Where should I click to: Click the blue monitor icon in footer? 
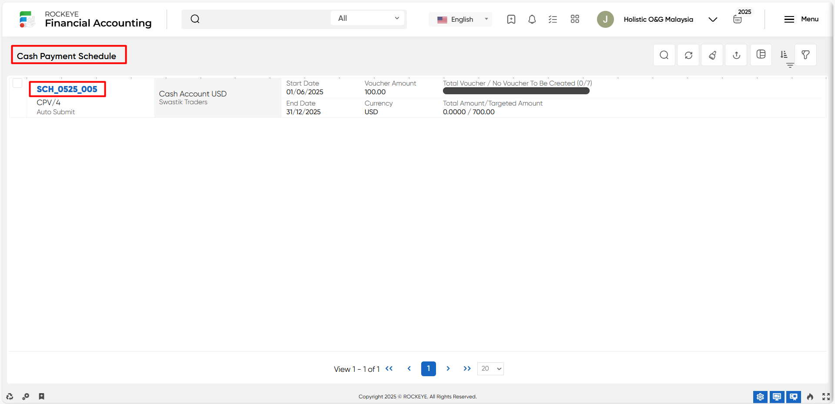click(777, 397)
